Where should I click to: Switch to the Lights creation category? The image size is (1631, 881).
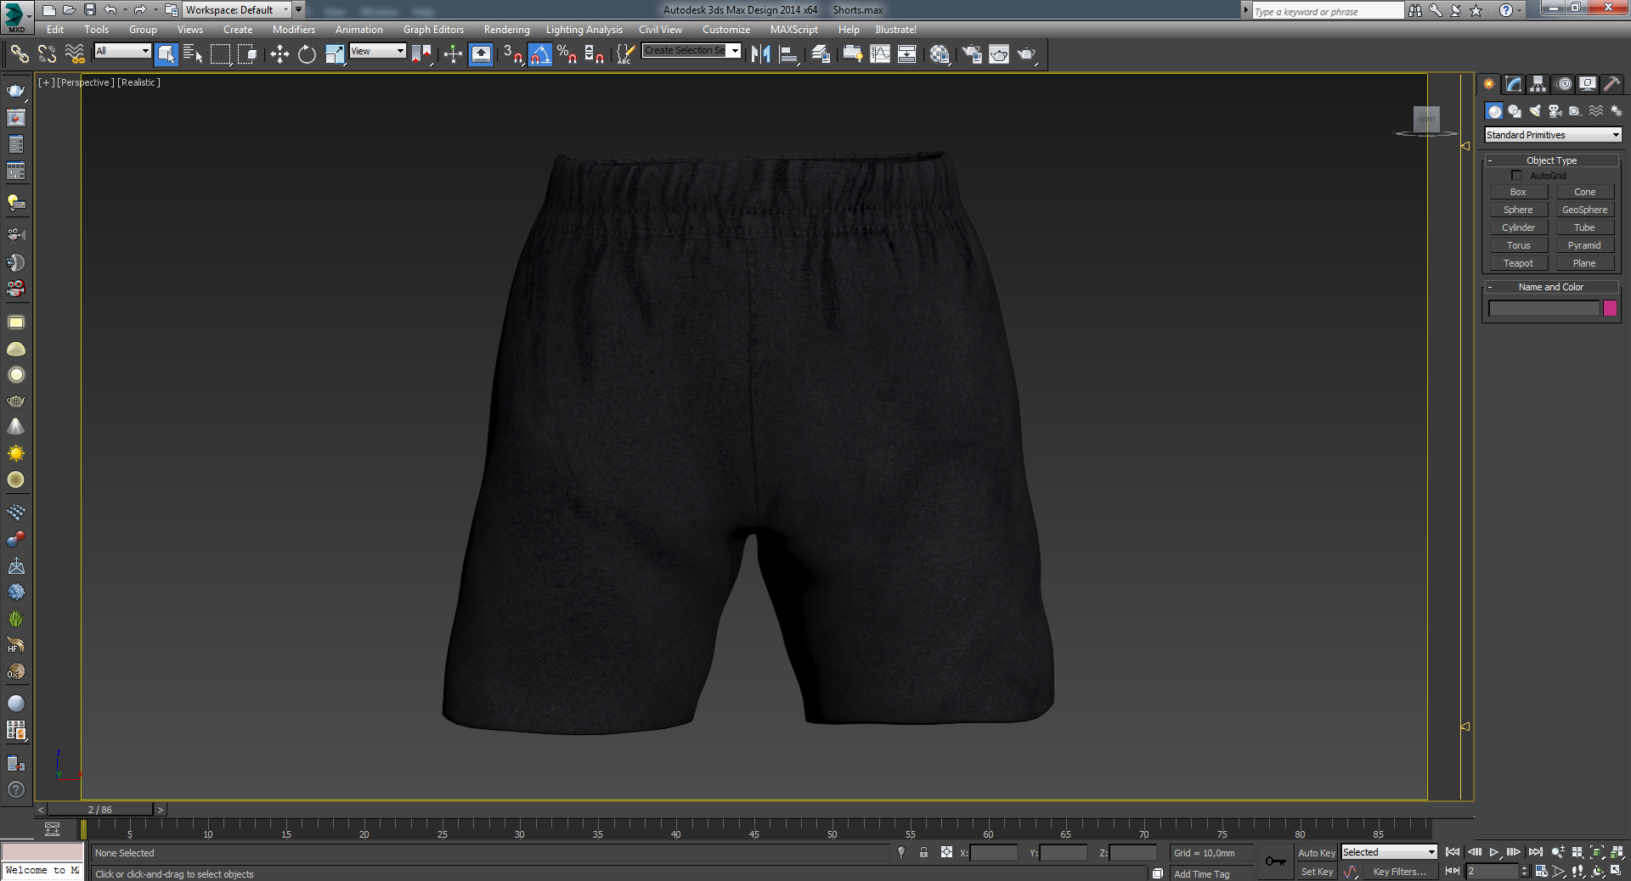(x=1535, y=111)
